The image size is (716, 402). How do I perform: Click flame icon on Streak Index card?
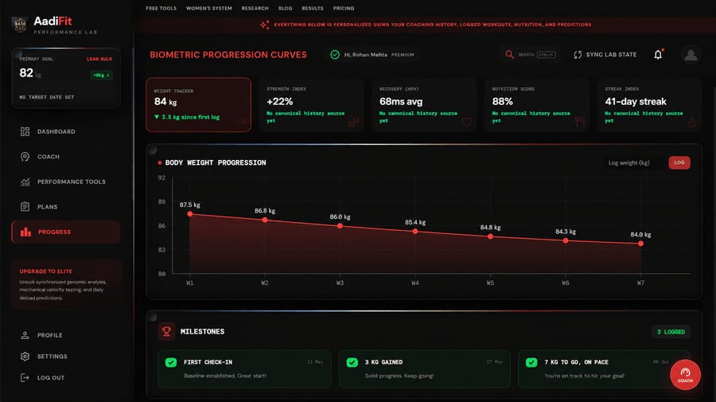click(692, 122)
